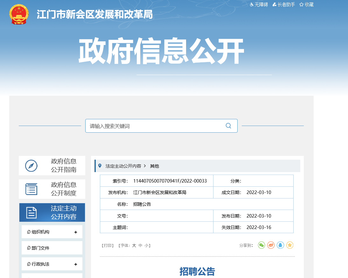This screenshot has width=348, height=278.
Task: Share to Weibo via red icon
Action: point(271,245)
